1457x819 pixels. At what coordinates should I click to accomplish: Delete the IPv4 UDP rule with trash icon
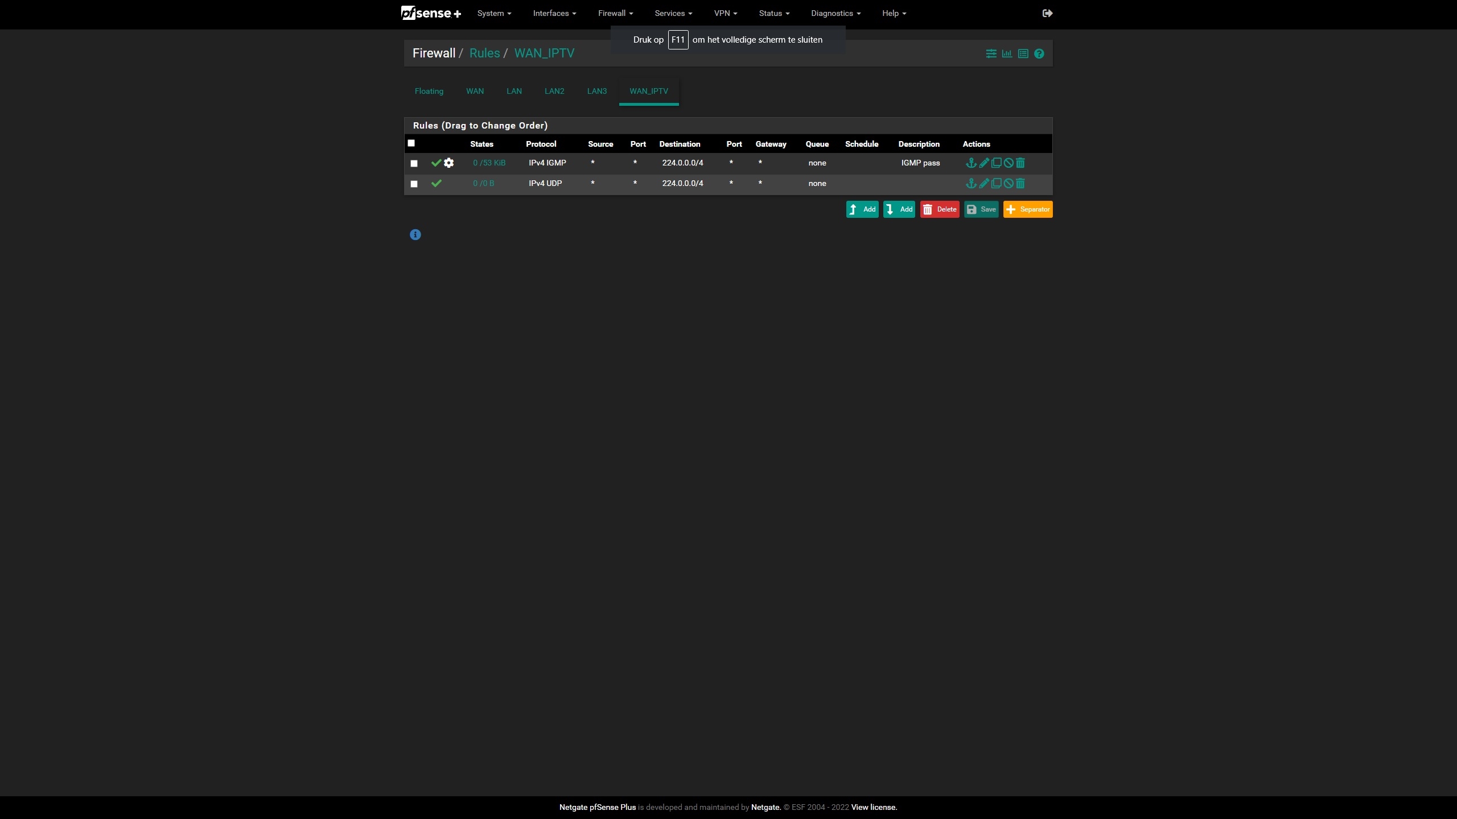1020,184
